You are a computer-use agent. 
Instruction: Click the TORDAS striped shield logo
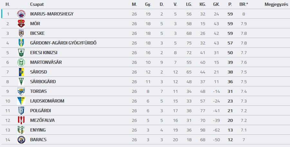pyautogui.click(x=21, y=91)
